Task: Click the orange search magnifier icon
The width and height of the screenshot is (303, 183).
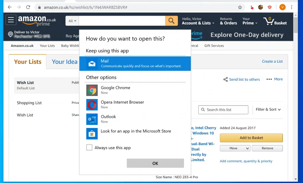Action: point(171,21)
